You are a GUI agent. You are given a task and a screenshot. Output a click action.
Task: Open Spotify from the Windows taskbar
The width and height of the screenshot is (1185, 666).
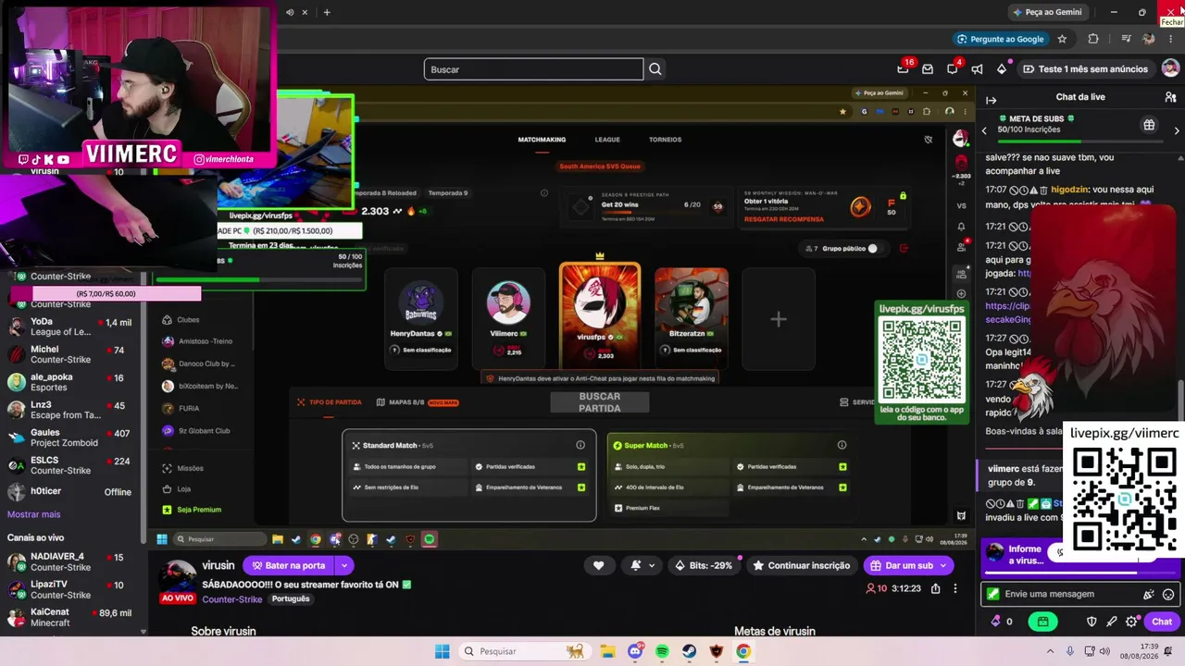(662, 651)
